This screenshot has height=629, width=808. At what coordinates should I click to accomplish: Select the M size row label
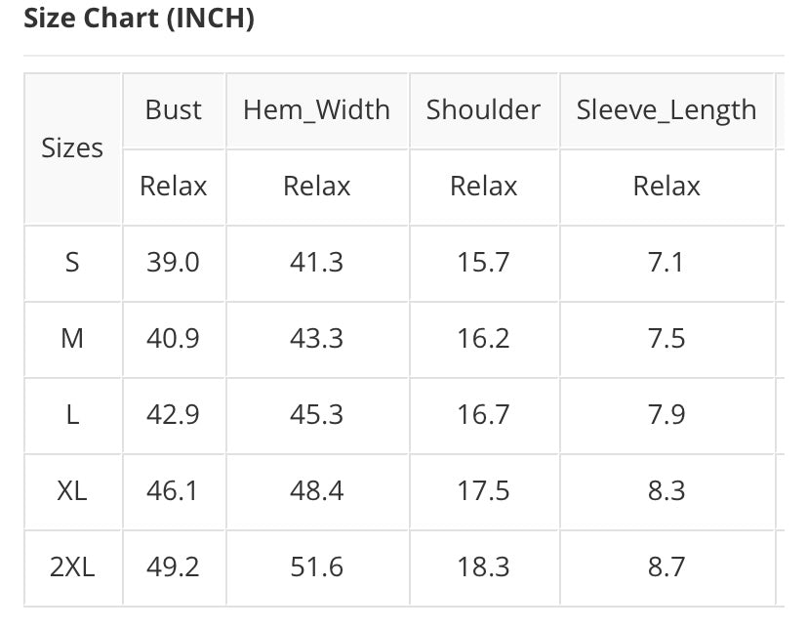(x=72, y=338)
